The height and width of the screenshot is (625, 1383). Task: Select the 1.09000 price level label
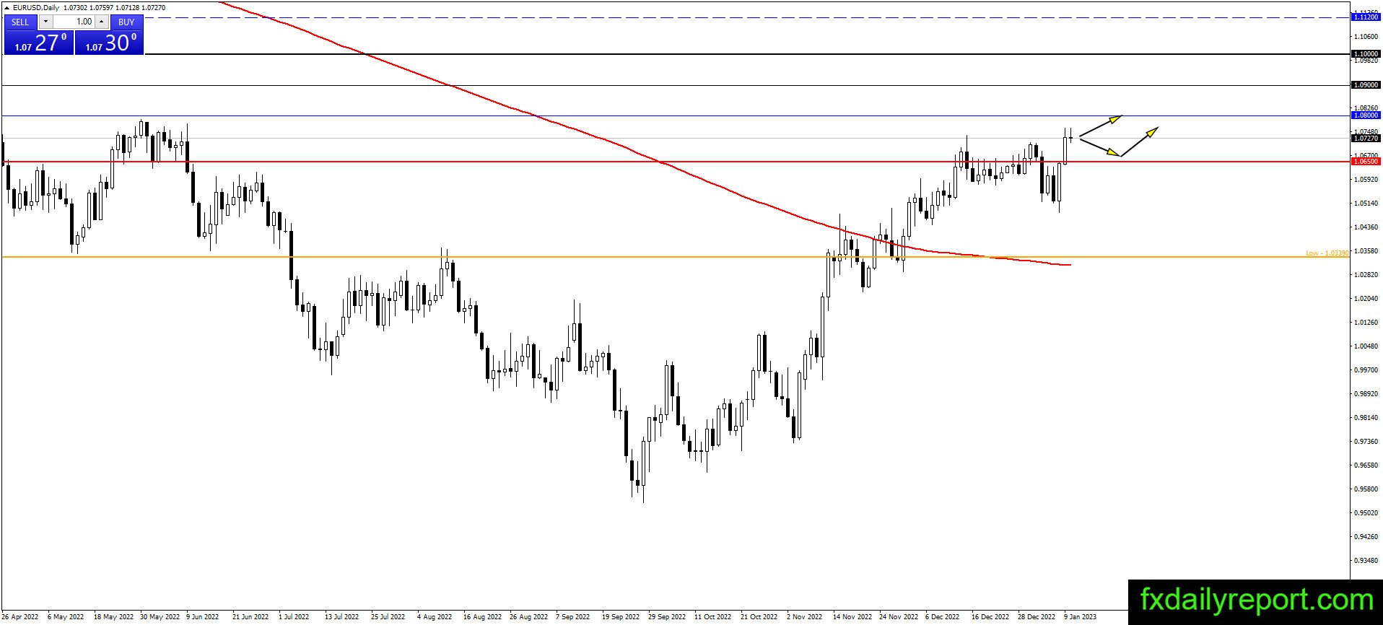point(1366,85)
